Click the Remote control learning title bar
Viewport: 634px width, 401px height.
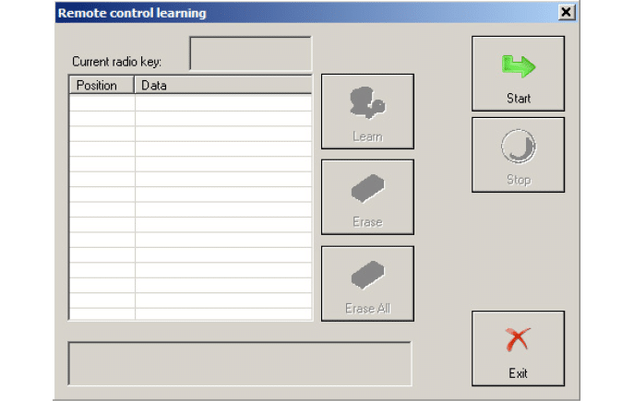click(x=277, y=13)
